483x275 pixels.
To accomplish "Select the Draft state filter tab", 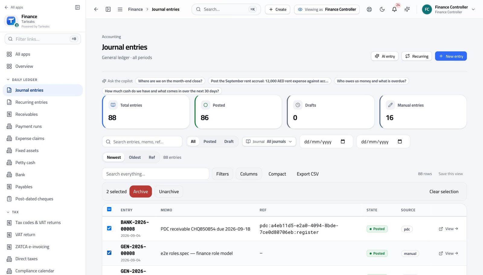I will point(229,142).
